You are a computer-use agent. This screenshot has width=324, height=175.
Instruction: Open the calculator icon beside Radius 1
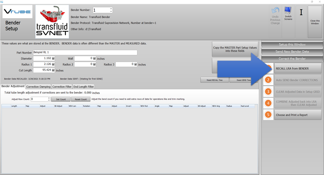pyautogui.click(x=53, y=64)
